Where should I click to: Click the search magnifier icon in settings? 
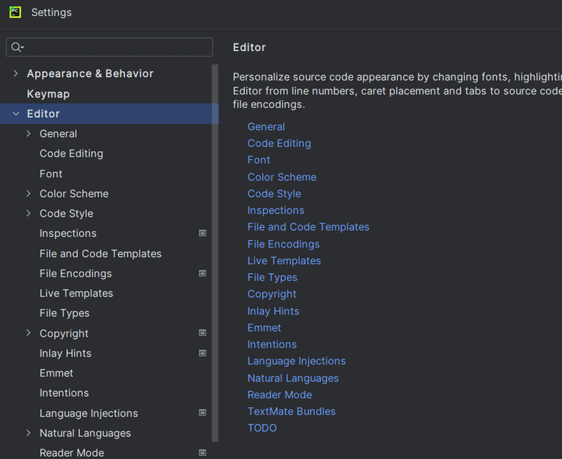coord(17,48)
